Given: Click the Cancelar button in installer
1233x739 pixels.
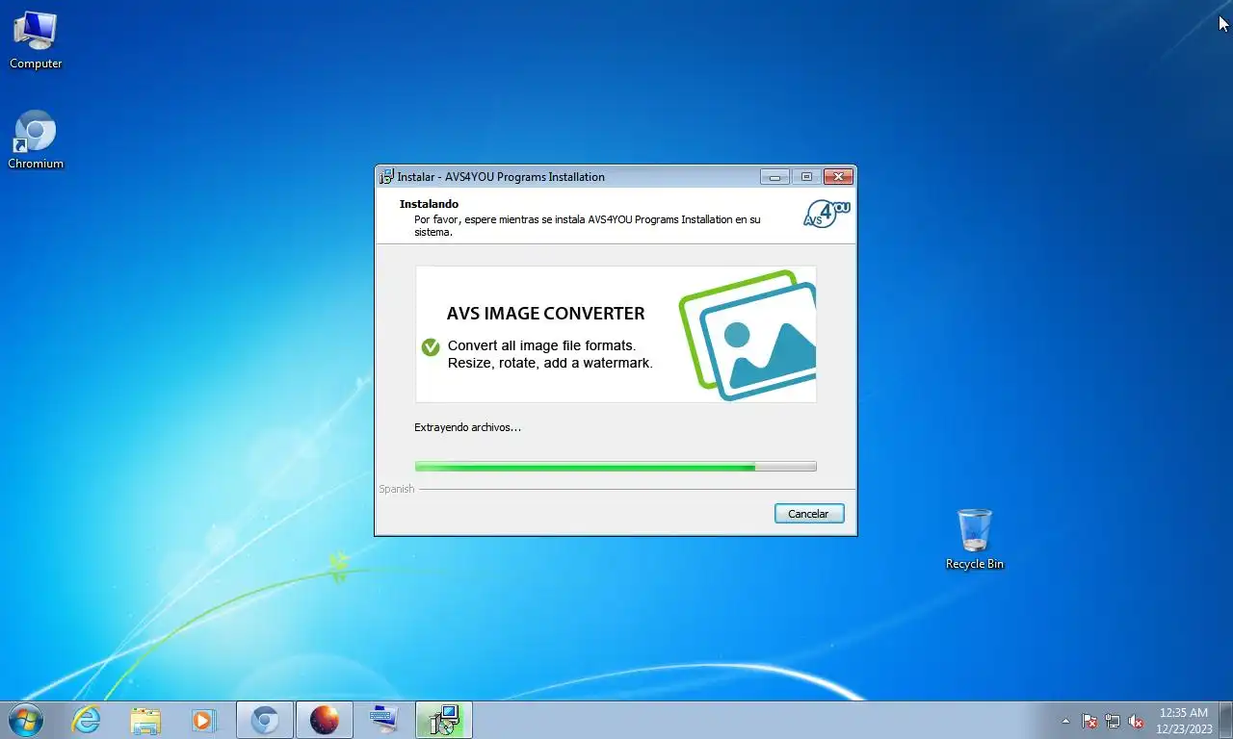Looking at the screenshot, I should 808,514.
